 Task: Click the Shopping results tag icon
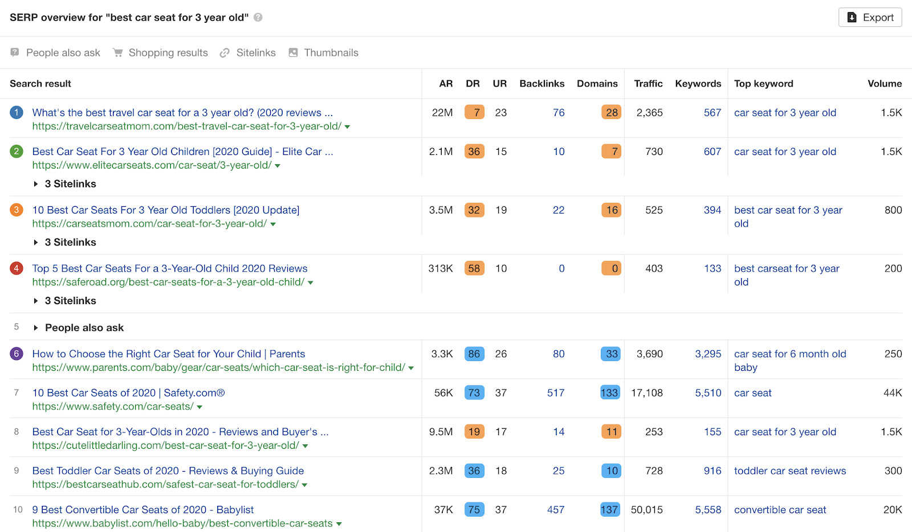pos(118,52)
